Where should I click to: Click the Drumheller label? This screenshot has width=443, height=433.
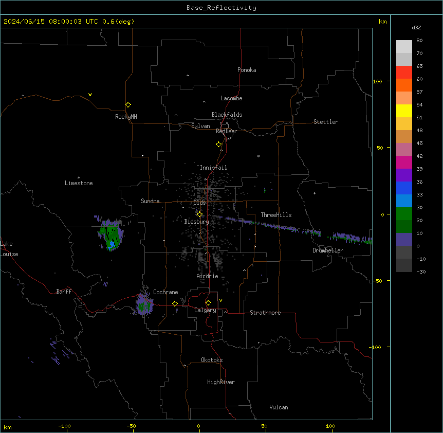pyautogui.click(x=328, y=250)
